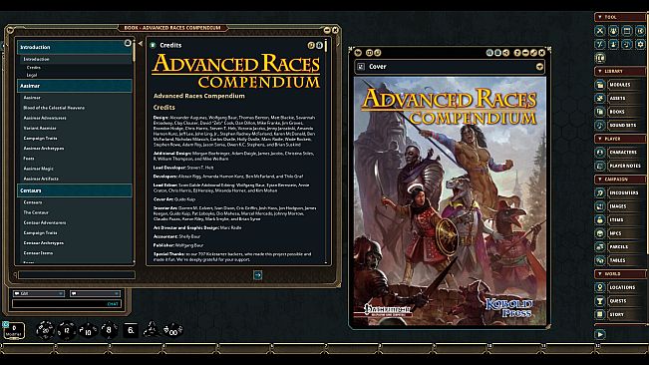Screen dimensions: 649x365
Task: Click the Books icon in Library section
Action: 600,112
